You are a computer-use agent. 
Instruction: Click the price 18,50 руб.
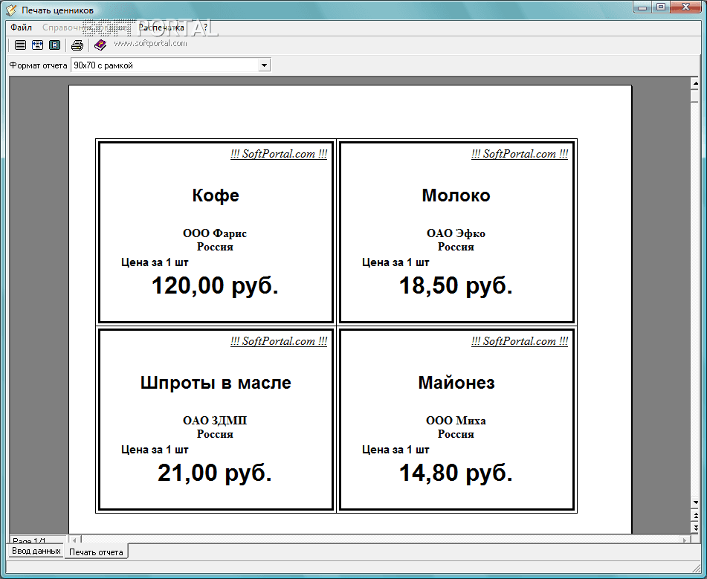(456, 285)
